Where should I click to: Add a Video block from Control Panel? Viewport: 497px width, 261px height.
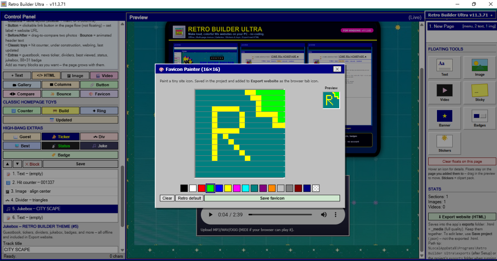(x=104, y=75)
